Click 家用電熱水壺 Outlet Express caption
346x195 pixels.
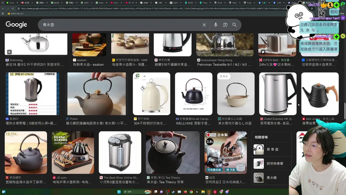(276, 123)
